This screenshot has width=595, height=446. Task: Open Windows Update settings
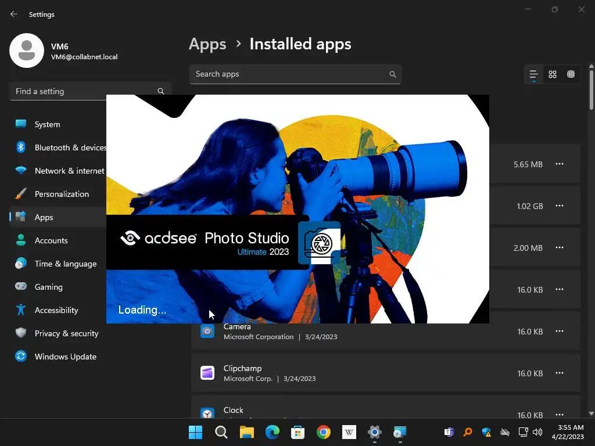click(57, 357)
